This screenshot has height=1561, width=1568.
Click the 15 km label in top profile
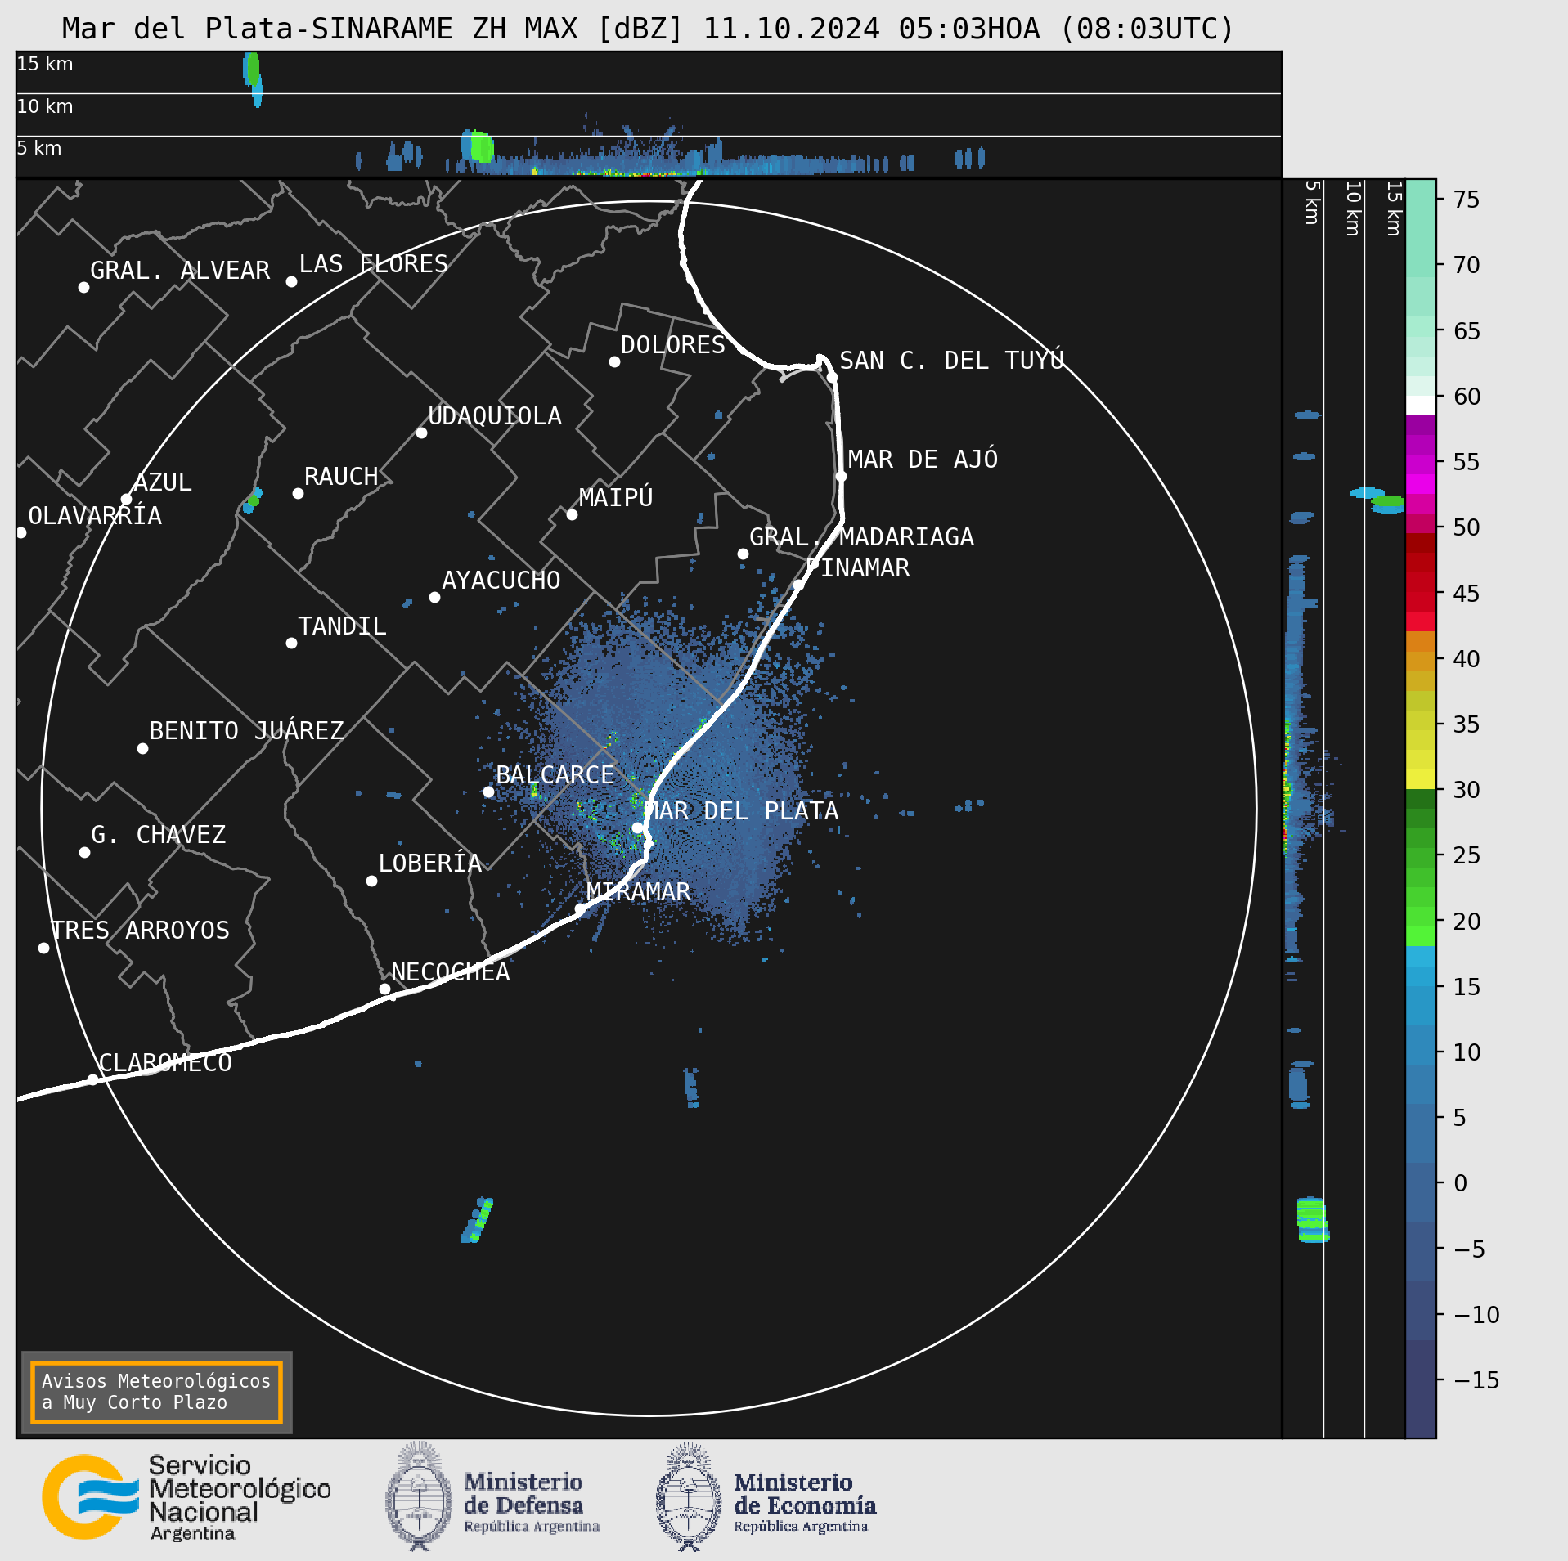45,64
